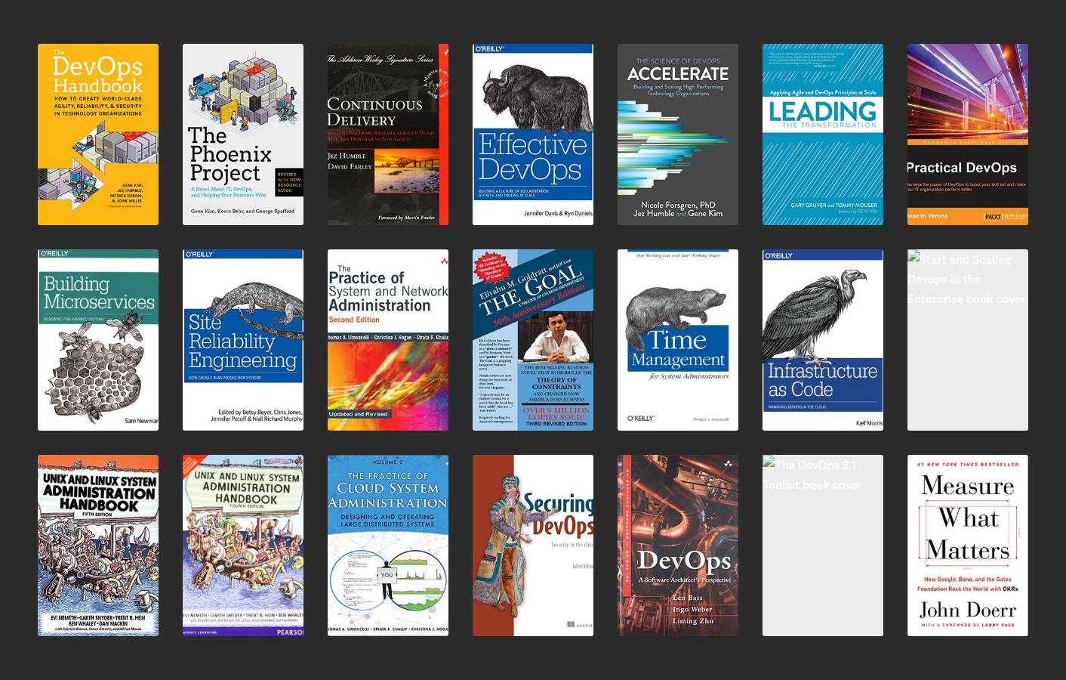Open the Continuous Delivery book cover
The image size is (1066, 680).
click(x=388, y=134)
